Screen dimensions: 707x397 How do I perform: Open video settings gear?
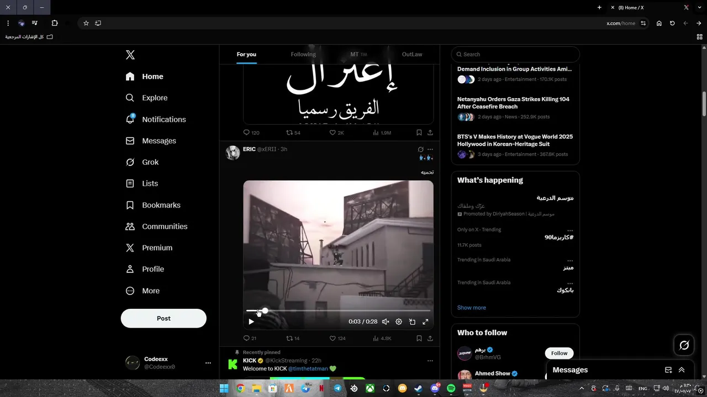coord(399,321)
